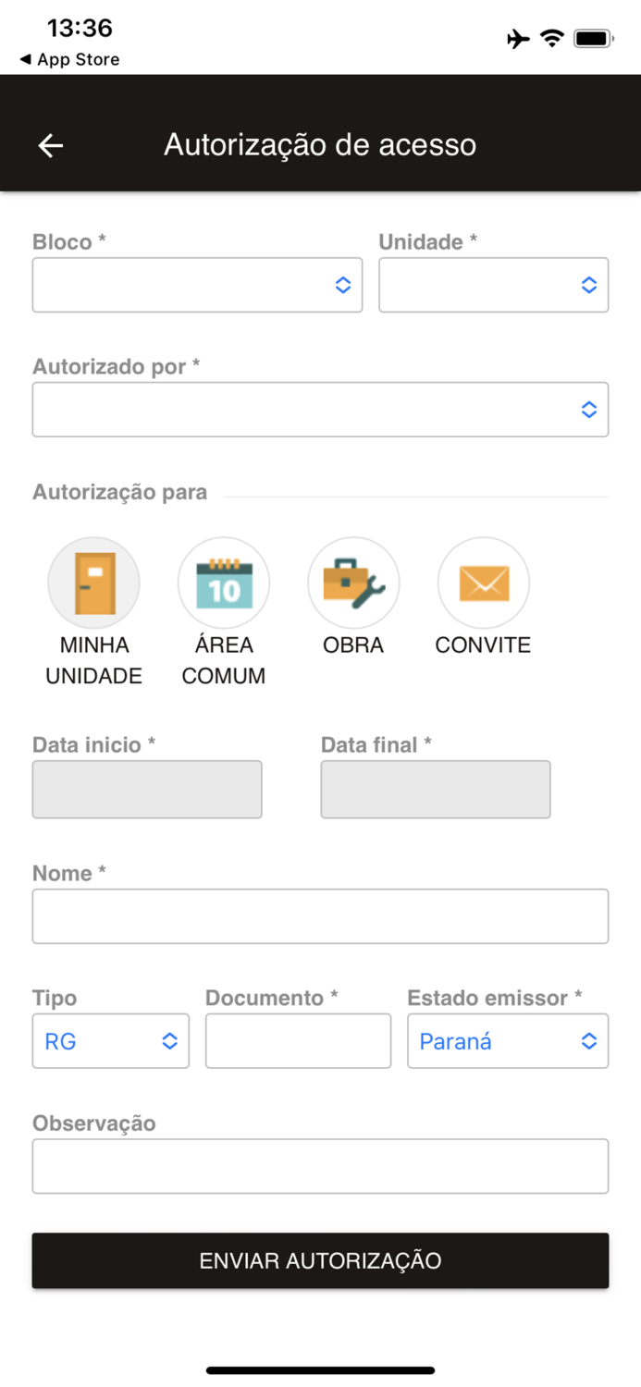This screenshot has height=1387, width=641.
Task: Click the Documento input field
Action: [298, 1040]
